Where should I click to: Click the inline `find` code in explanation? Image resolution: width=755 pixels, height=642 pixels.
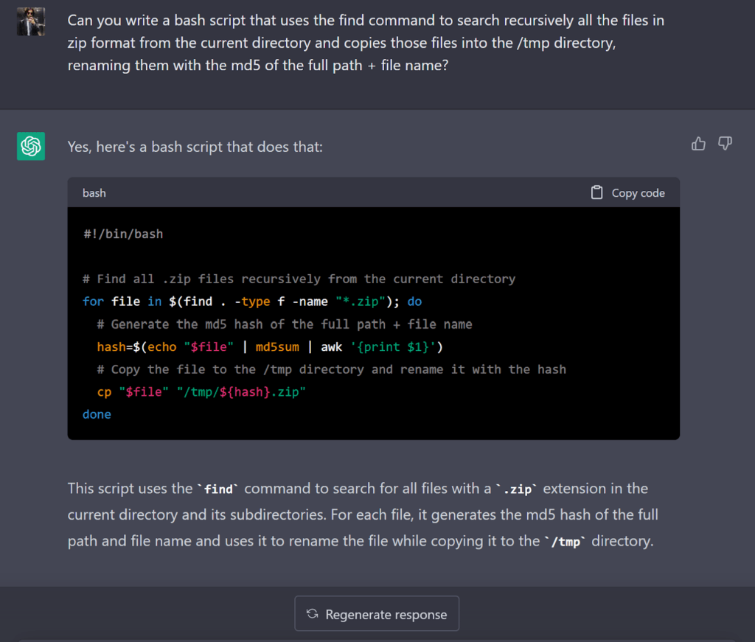218,489
